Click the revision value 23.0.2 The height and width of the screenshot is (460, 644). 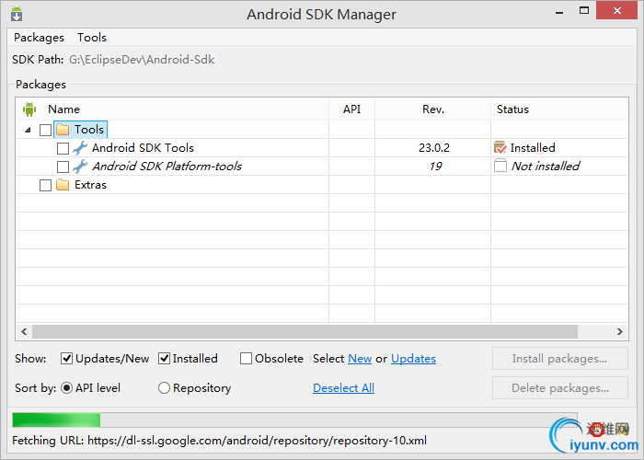click(x=434, y=148)
